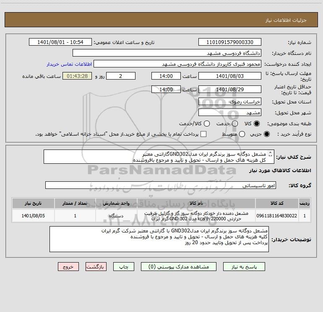The height and width of the screenshot is (312, 323).
Task: Click the remaining time field 01:43:28
Action: (77, 76)
